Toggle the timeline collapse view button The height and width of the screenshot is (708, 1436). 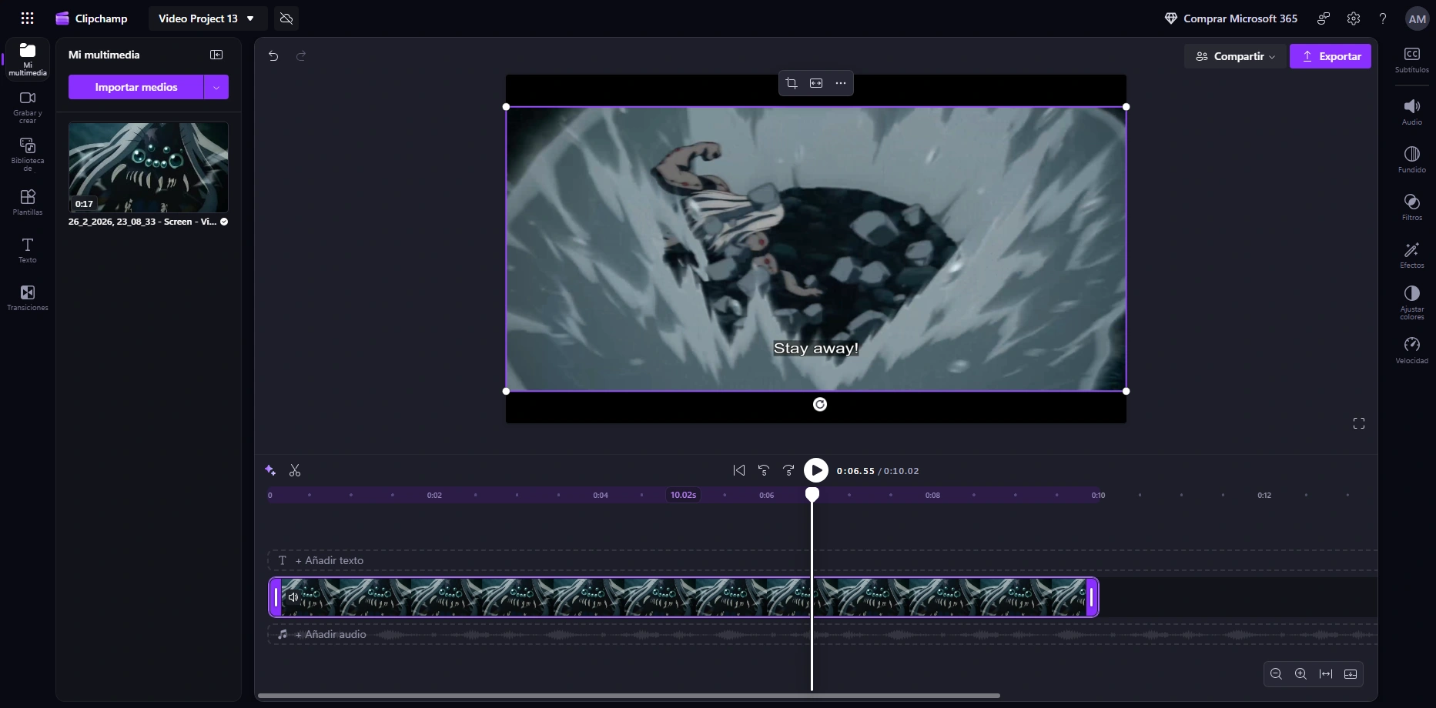pyautogui.click(x=1351, y=674)
